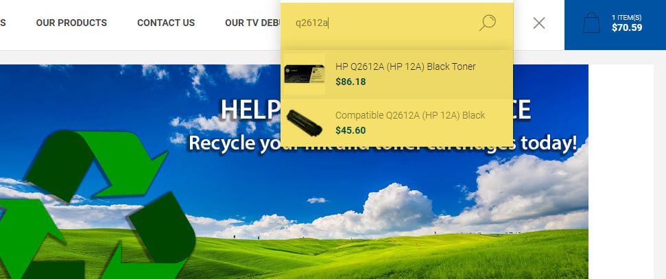Click the blue cart summary panel
666x279 pixels.
tap(615, 25)
